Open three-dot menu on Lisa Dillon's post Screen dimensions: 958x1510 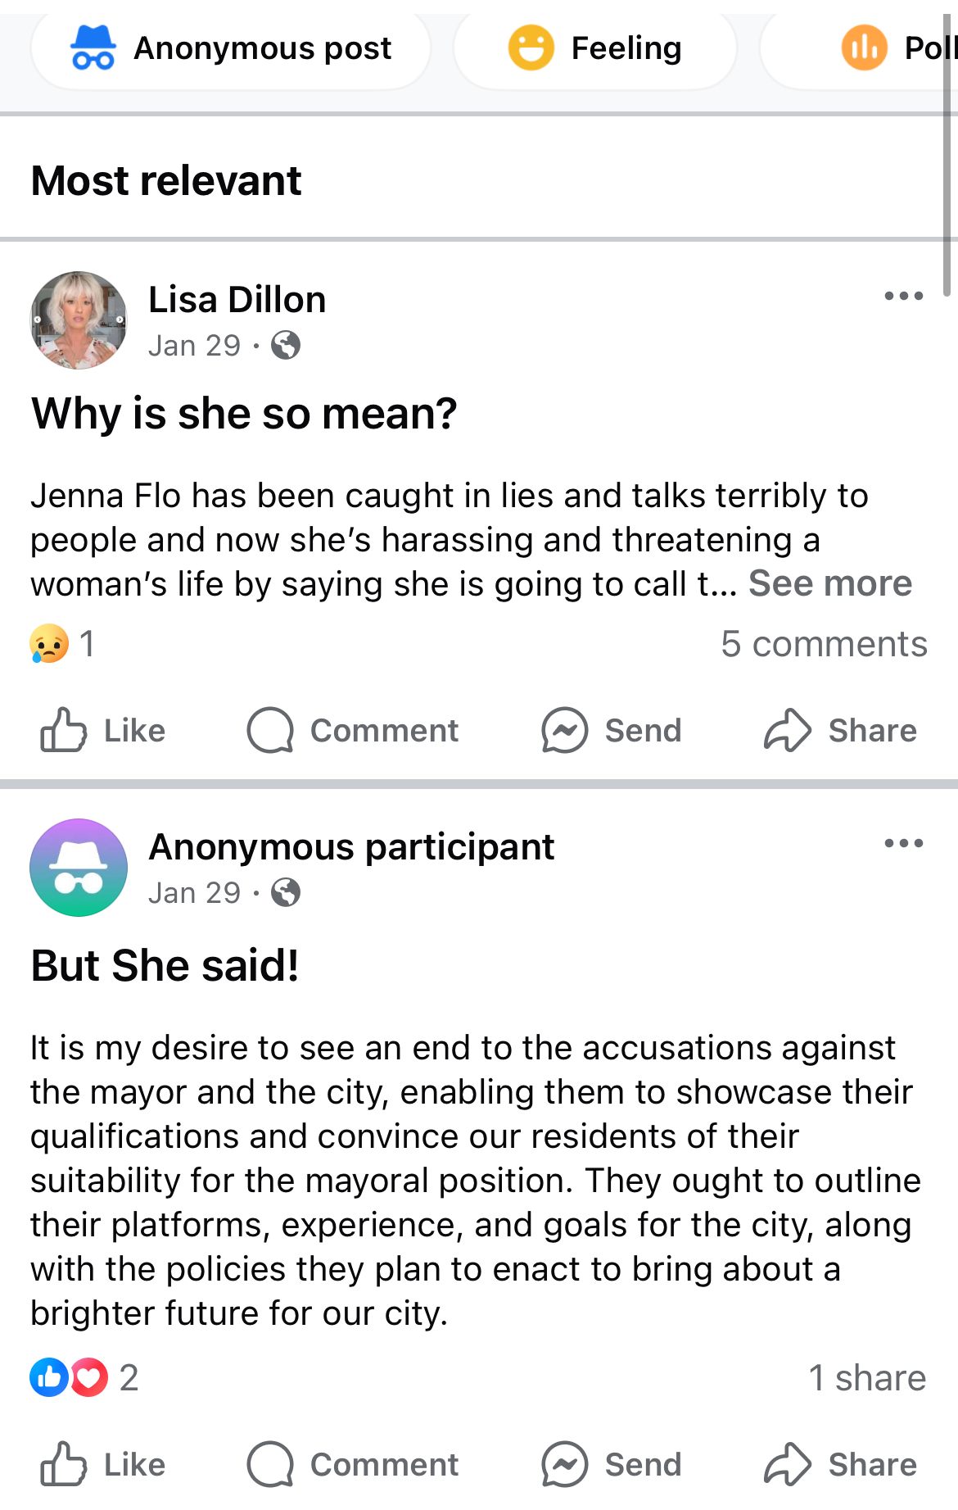904,296
